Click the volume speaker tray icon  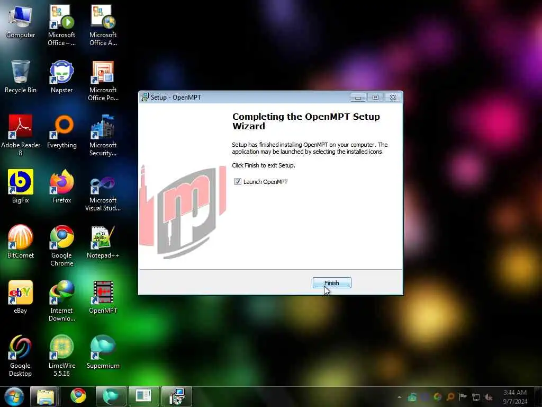pyautogui.click(x=489, y=397)
